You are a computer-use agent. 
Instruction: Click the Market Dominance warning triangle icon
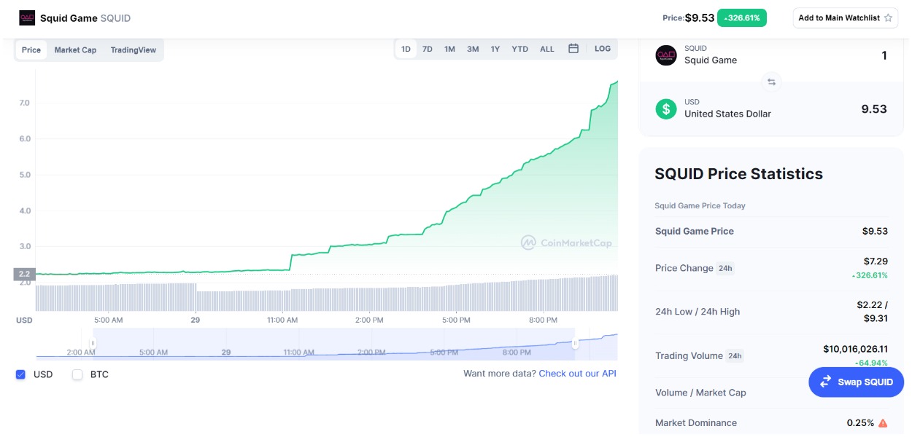tap(883, 423)
